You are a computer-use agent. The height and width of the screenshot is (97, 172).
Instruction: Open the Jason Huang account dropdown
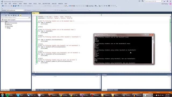[165, 4]
